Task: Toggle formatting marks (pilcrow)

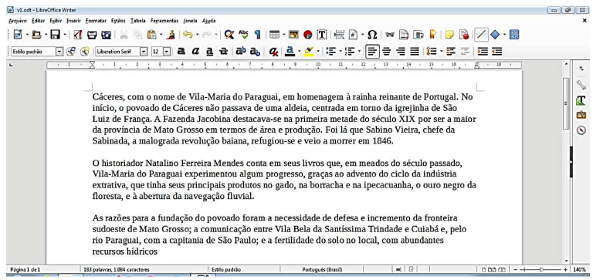Action: (x=257, y=35)
